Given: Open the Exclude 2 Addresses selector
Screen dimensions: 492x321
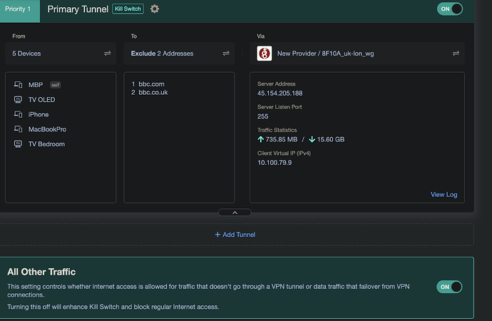Looking at the screenshot, I should point(179,53).
